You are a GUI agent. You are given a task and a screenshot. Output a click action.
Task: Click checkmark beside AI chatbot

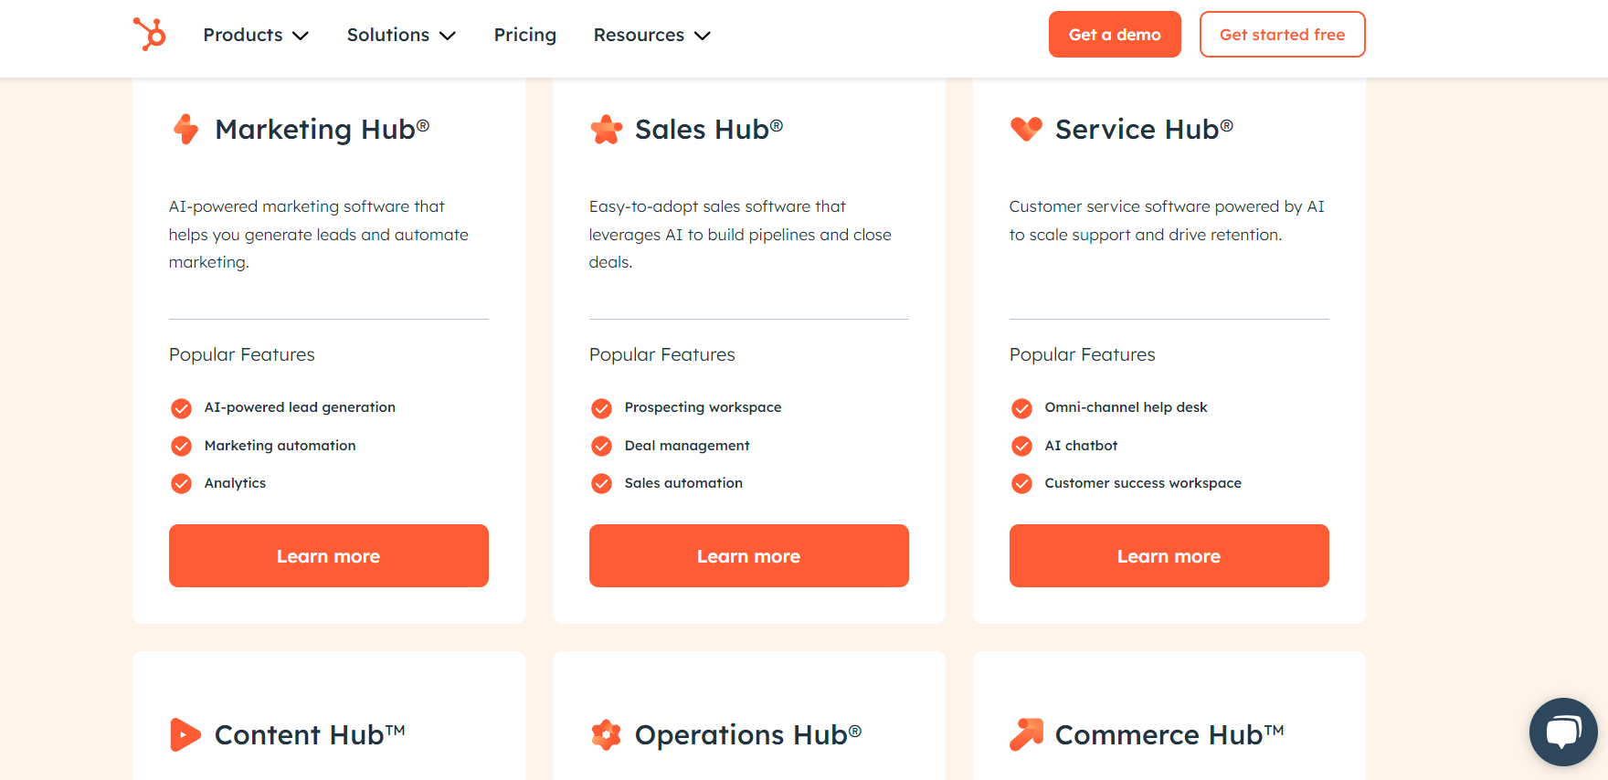coord(1022,446)
